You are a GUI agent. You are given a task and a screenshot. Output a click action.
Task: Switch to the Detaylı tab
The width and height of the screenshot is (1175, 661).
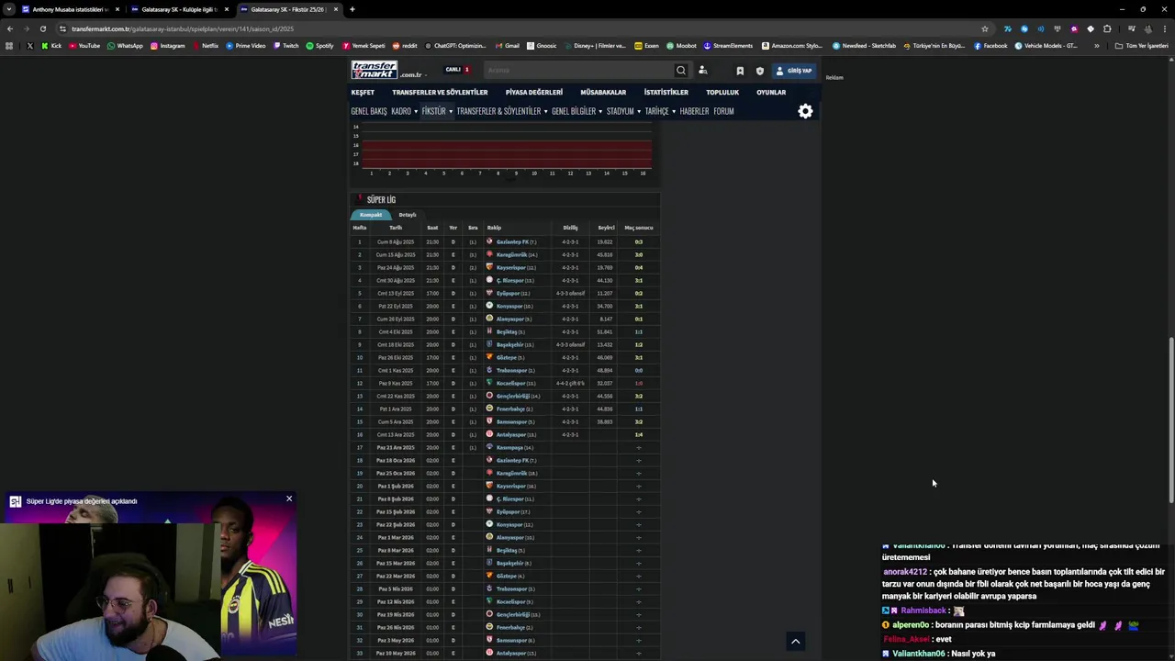tap(408, 215)
